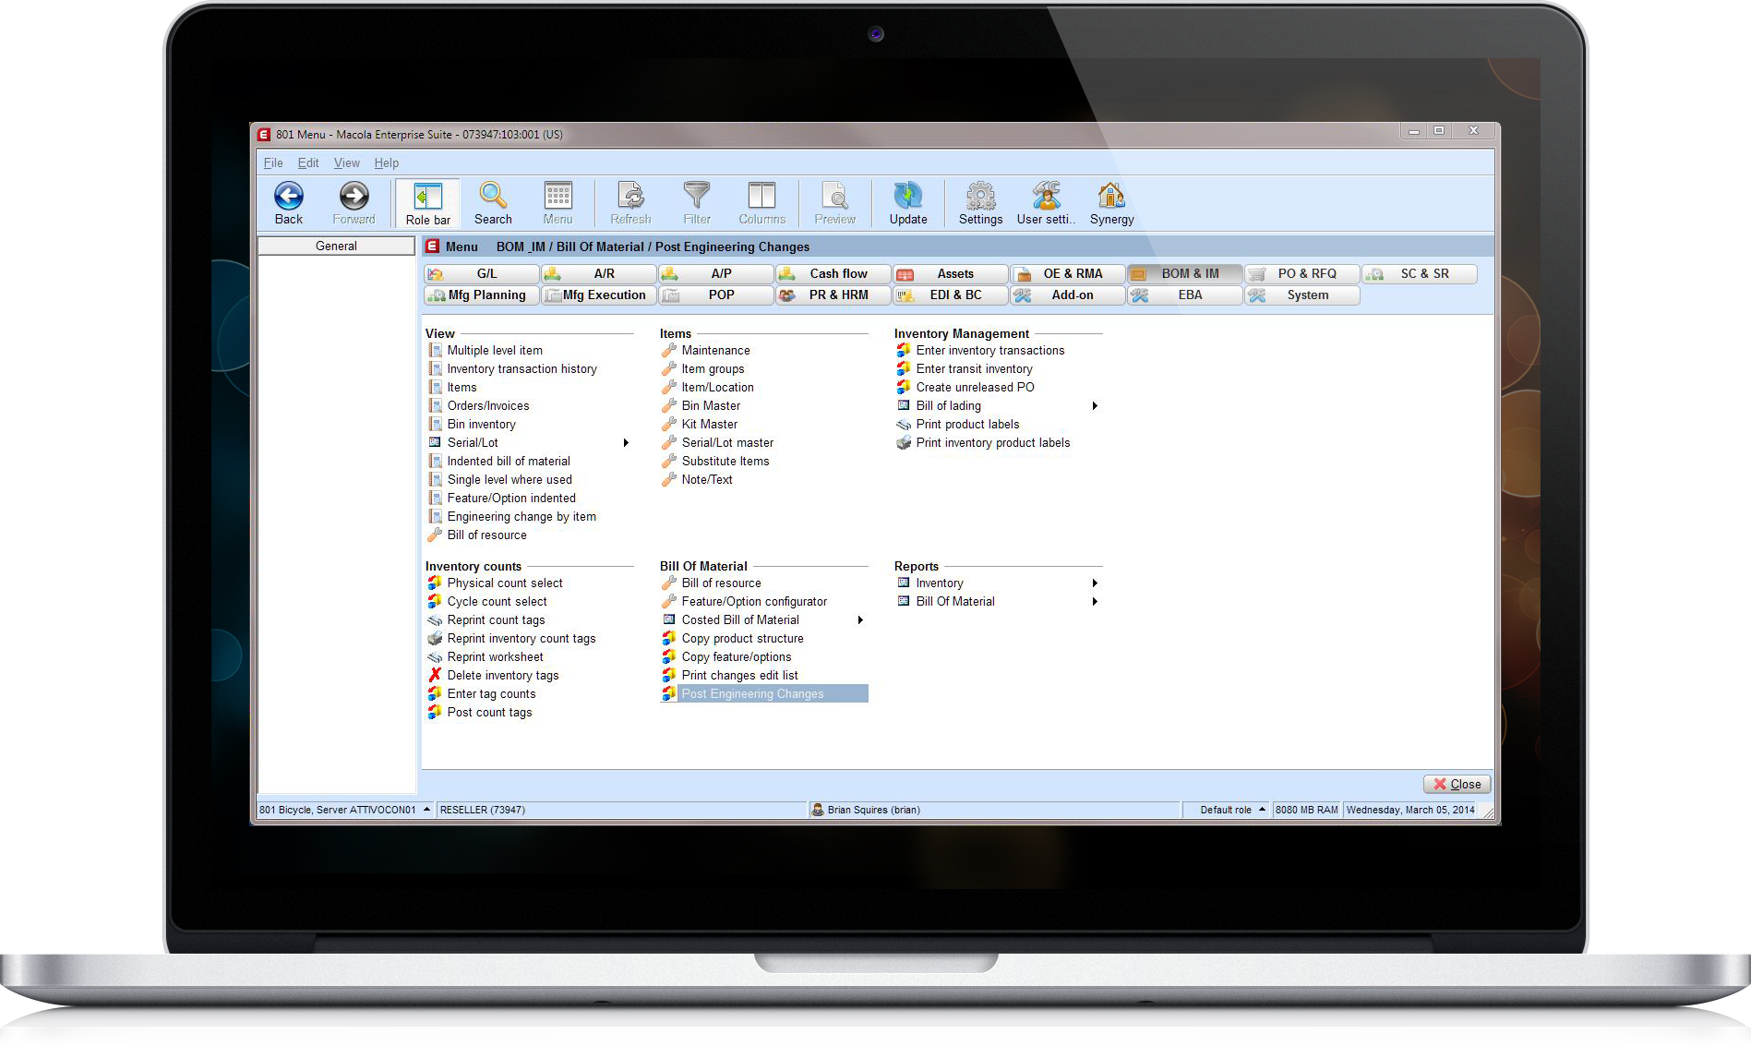
Task: Open User settings toolbar icon
Action: 1046,196
